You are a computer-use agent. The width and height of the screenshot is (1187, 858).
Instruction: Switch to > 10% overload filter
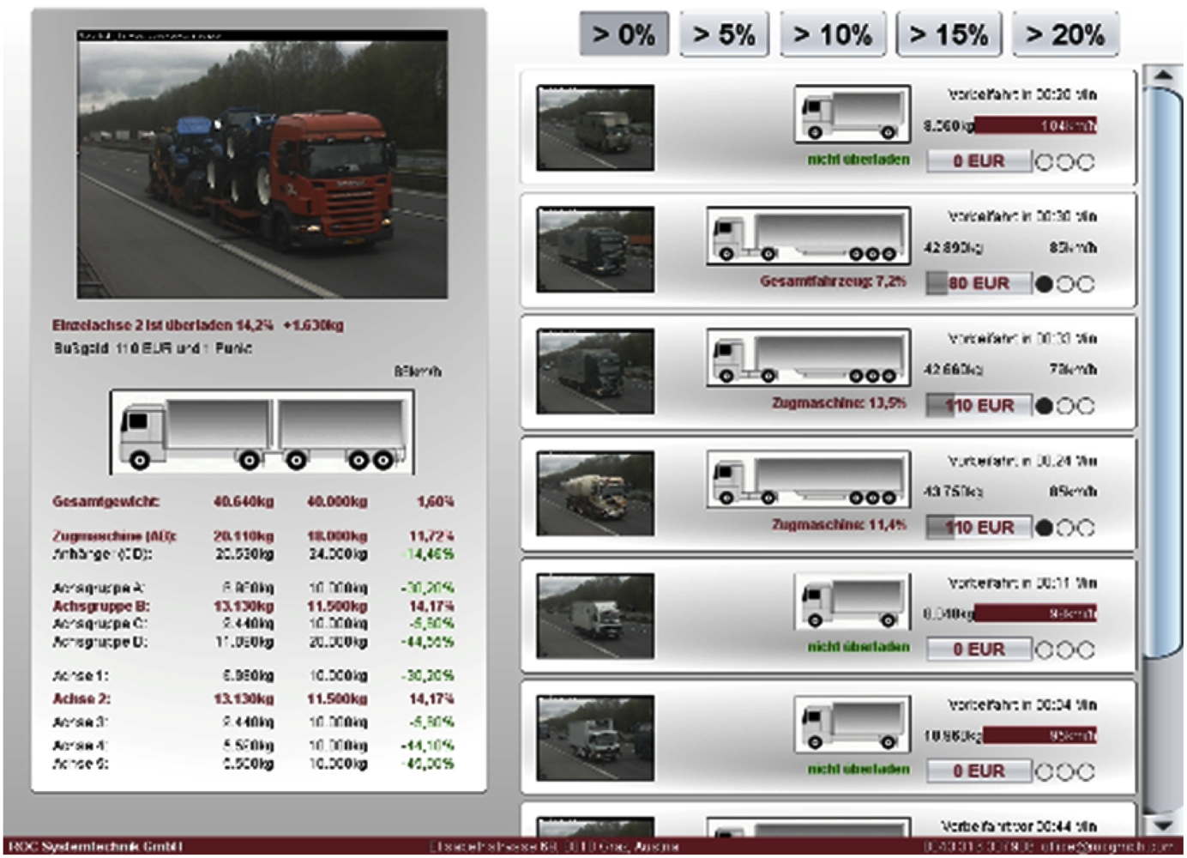(x=832, y=35)
